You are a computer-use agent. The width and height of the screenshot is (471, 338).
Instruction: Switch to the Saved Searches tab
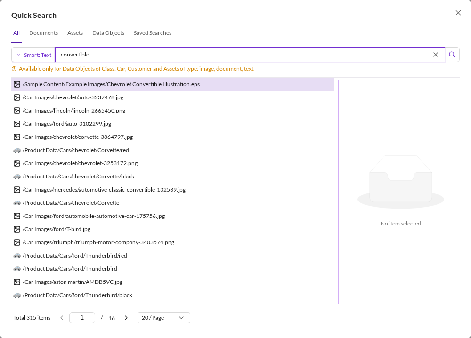point(153,33)
